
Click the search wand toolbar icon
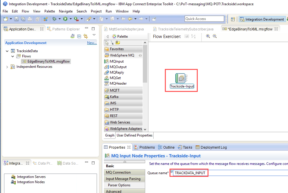(89, 19)
